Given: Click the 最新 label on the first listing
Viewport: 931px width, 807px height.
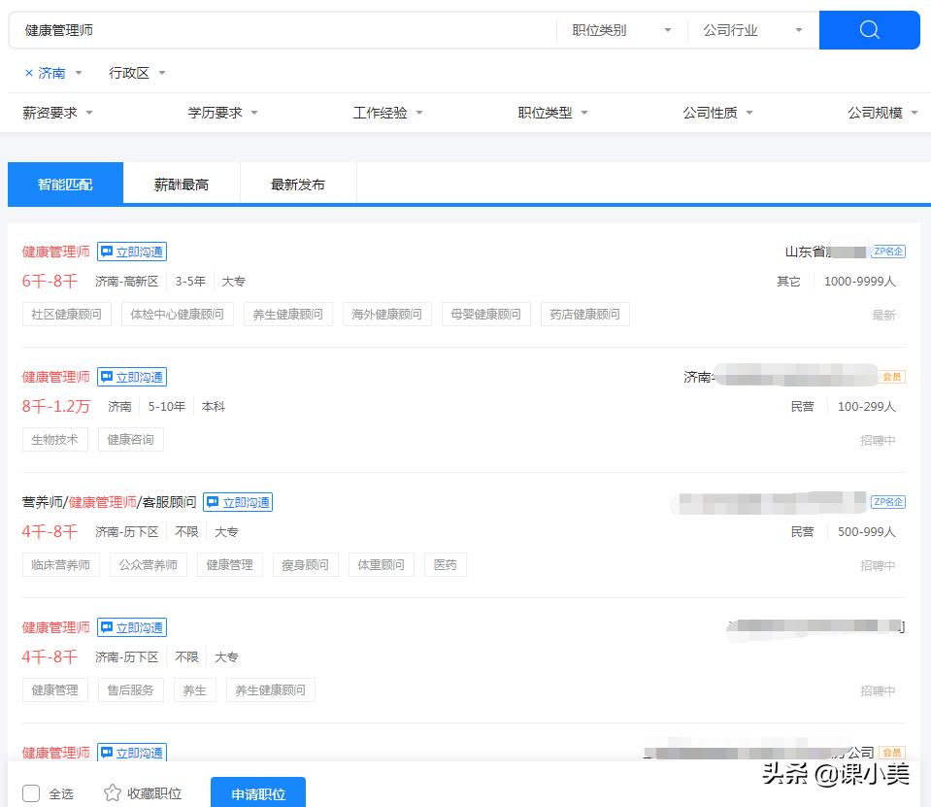Looking at the screenshot, I should tap(883, 315).
